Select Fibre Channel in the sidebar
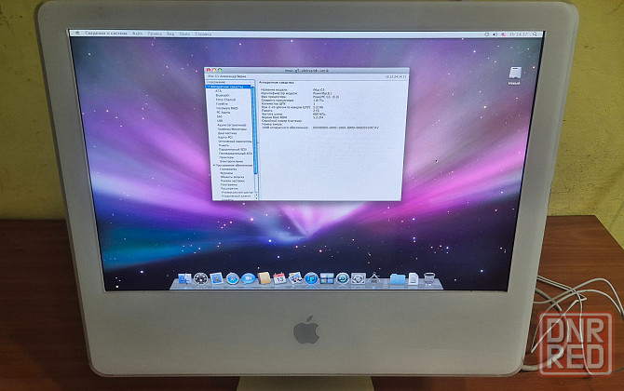Screen dimensions: 624x391 coord(225,100)
